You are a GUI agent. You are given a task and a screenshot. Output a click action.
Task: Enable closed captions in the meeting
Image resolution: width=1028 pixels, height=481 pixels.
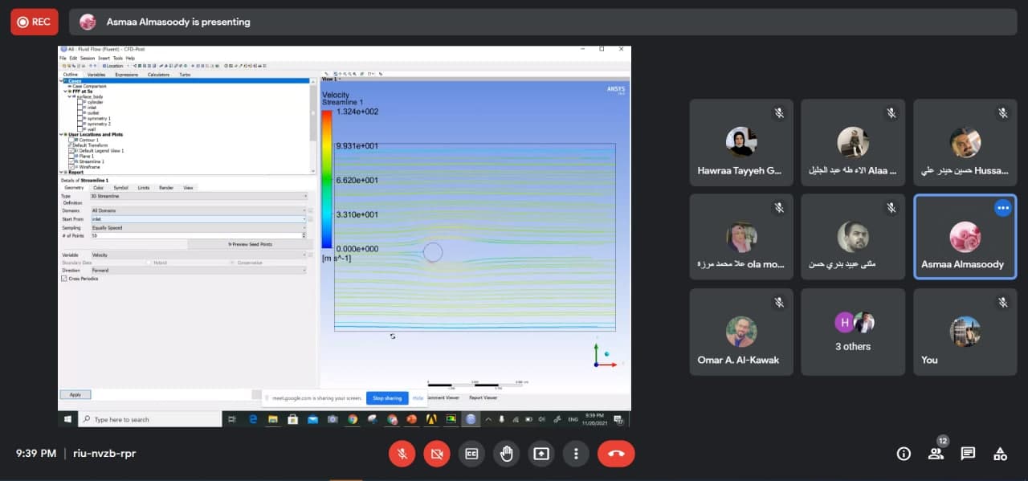click(471, 454)
